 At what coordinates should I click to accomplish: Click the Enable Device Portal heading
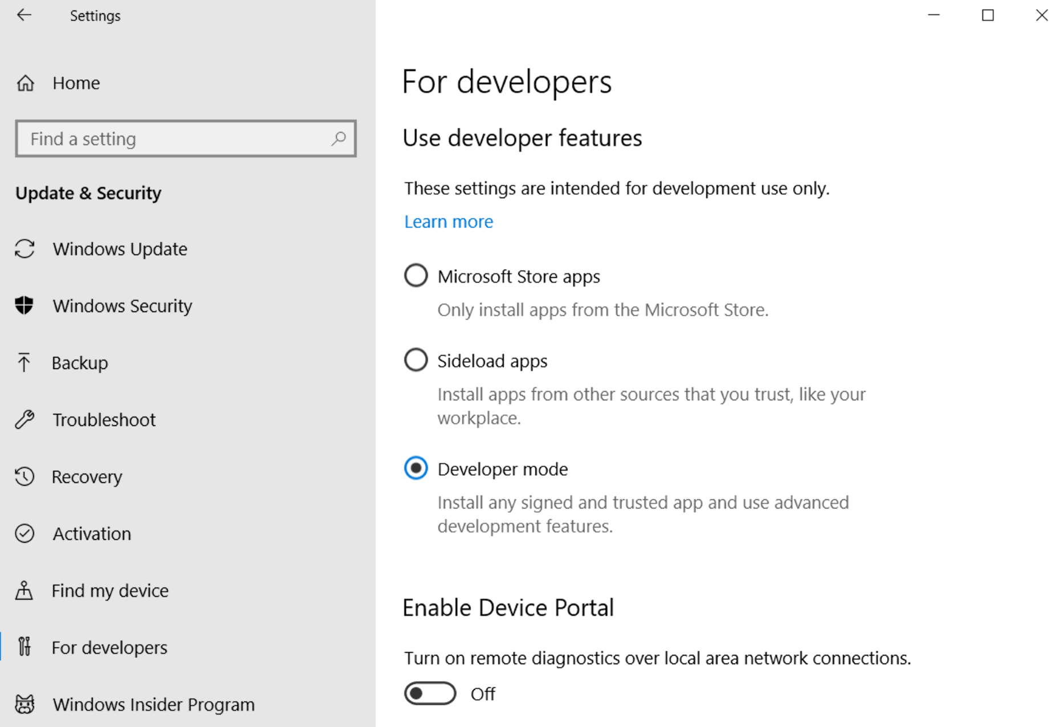pos(508,608)
